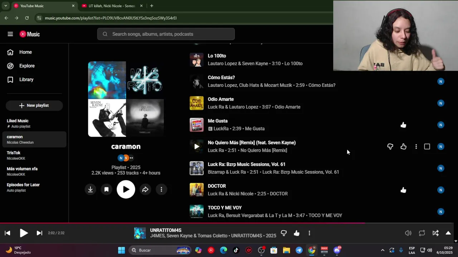The image size is (458, 257).
Task: Open the TrisTok playlist
Action: pyautogui.click(x=34, y=155)
